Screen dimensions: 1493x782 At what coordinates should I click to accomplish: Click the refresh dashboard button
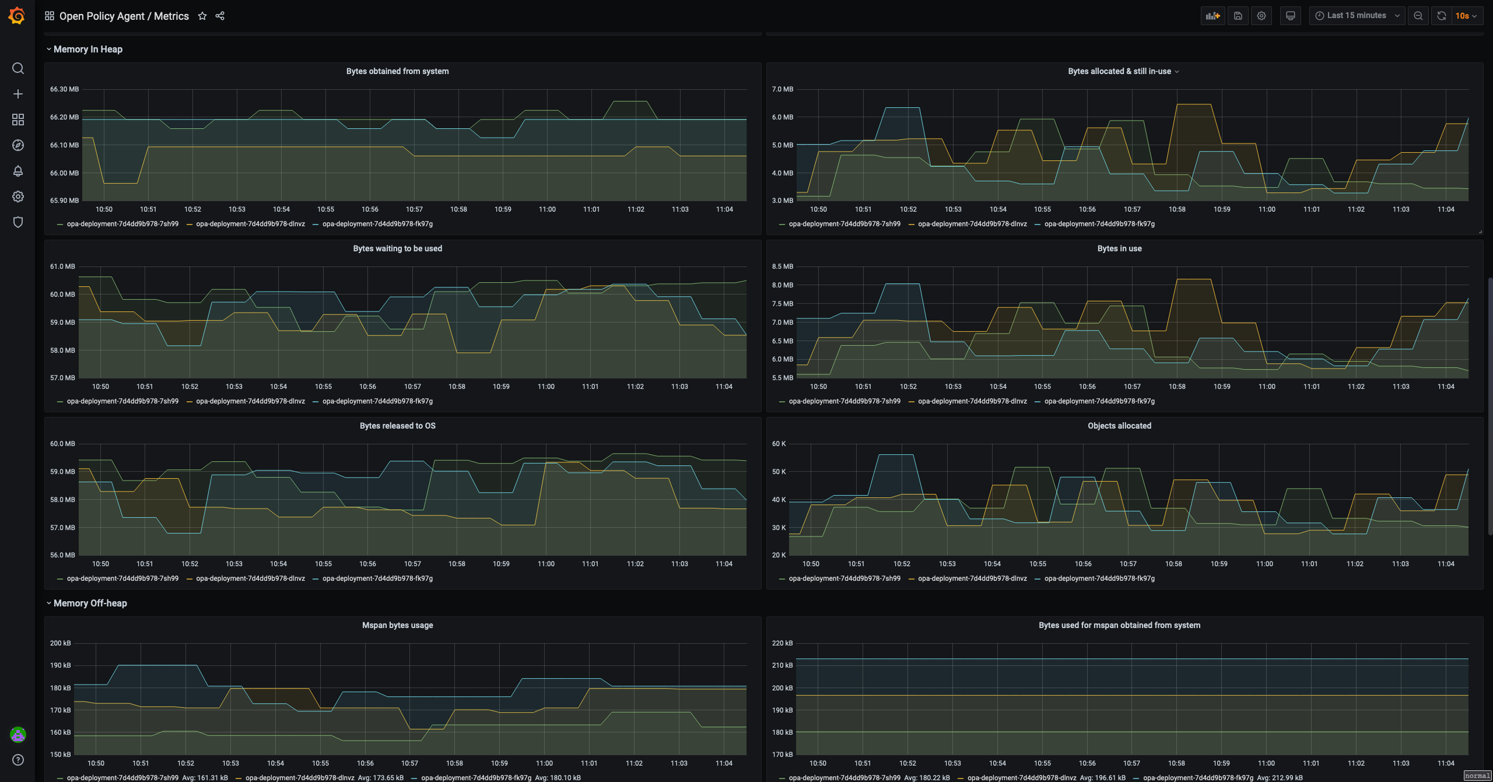1442,16
